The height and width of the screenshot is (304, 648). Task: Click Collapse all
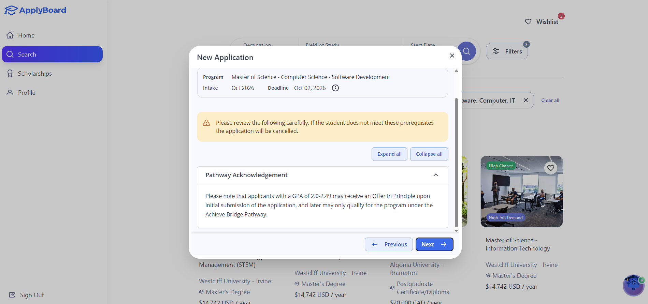429,154
